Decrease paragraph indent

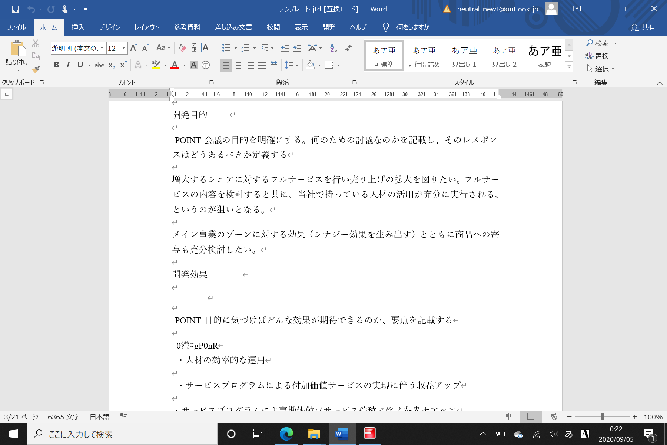pyautogui.click(x=285, y=48)
